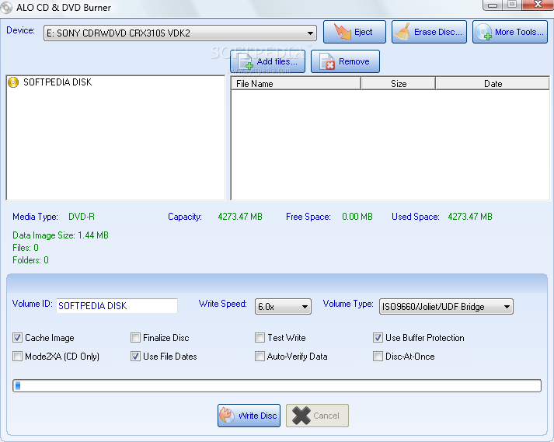554x442 pixels.
Task: Sort by the File Name column header
Action: (x=296, y=84)
